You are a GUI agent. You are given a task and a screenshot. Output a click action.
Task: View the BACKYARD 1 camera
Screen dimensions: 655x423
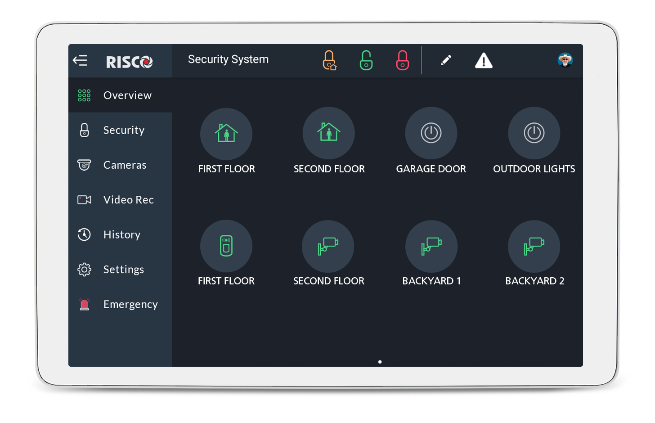pos(431,246)
